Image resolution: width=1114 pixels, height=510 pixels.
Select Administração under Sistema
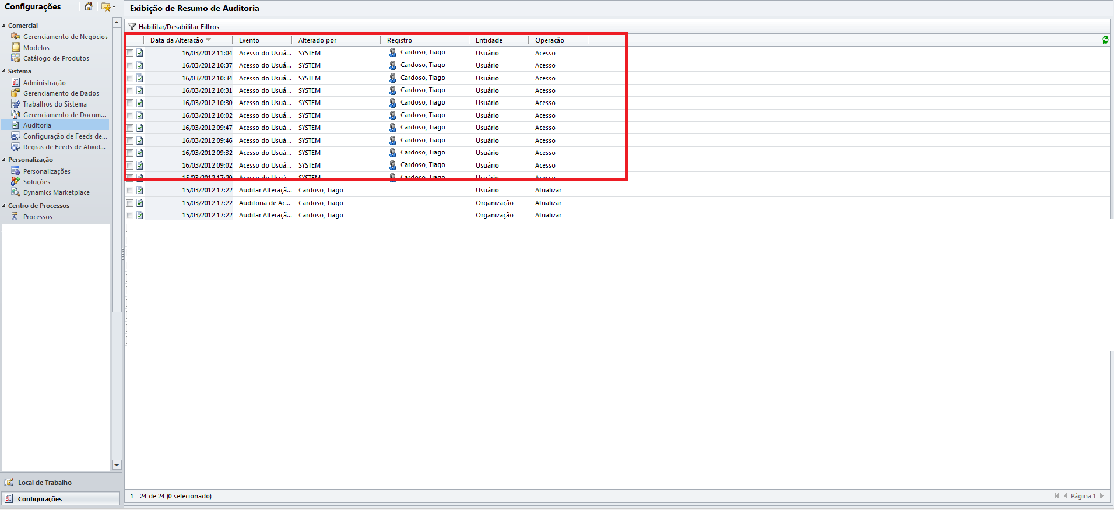pyautogui.click(x=44, y=83)
